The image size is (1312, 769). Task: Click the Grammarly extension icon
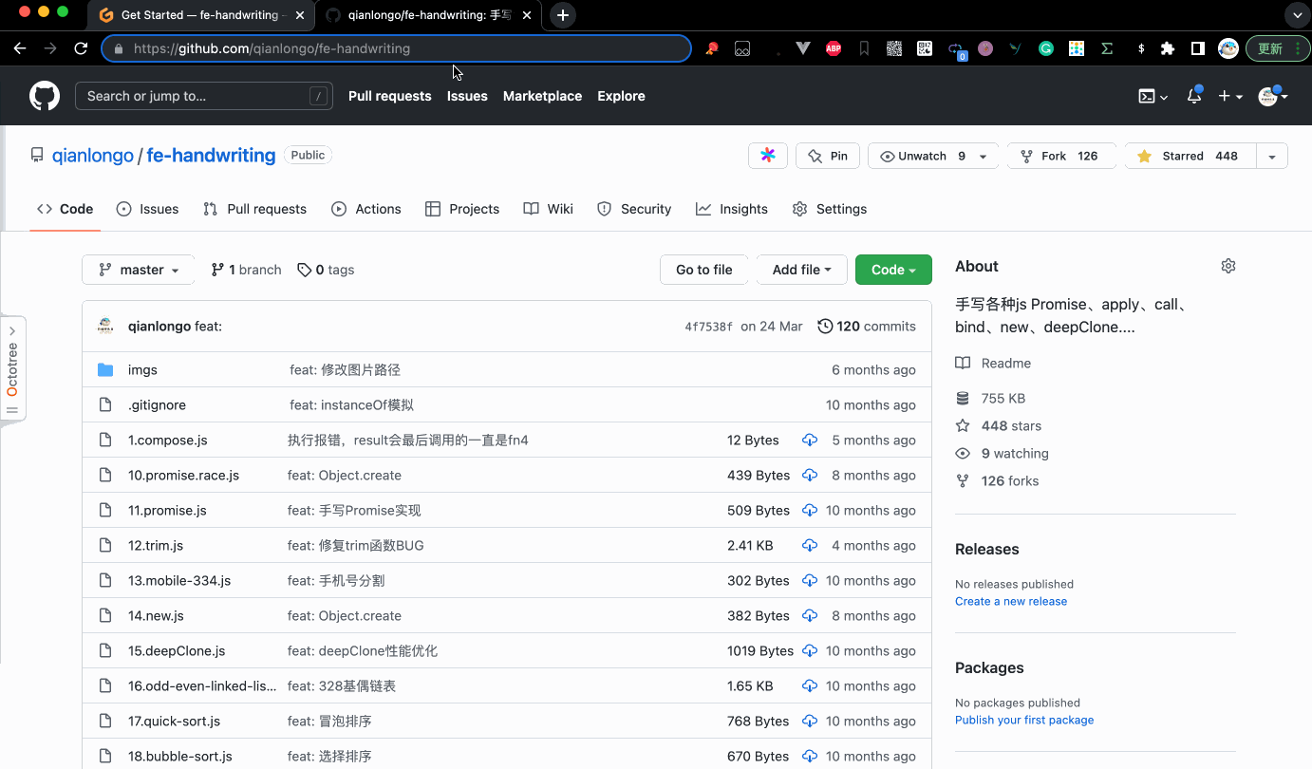[x=1045, y=47]
